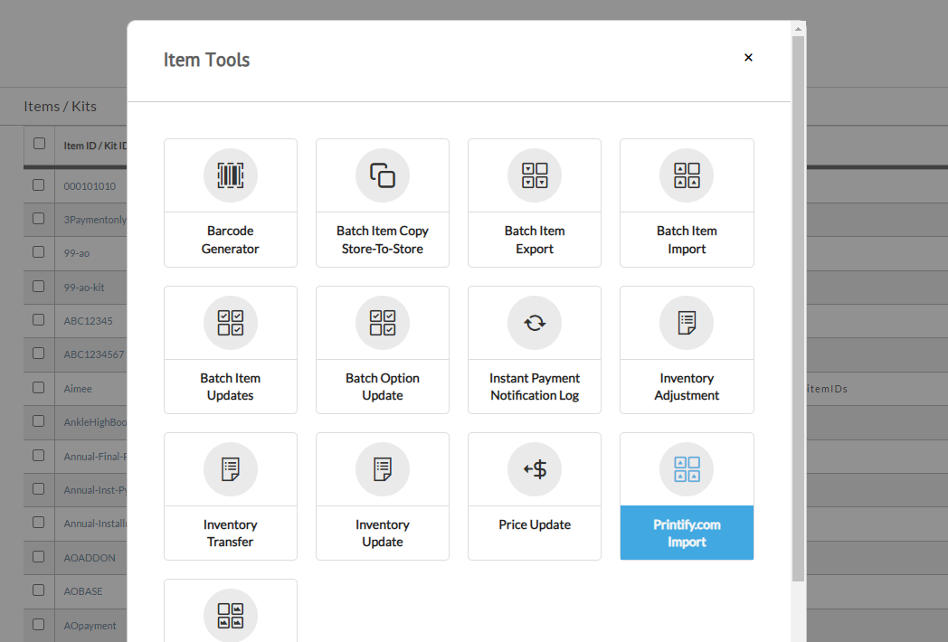Tick the Annual-Final row checkbox

39,455
